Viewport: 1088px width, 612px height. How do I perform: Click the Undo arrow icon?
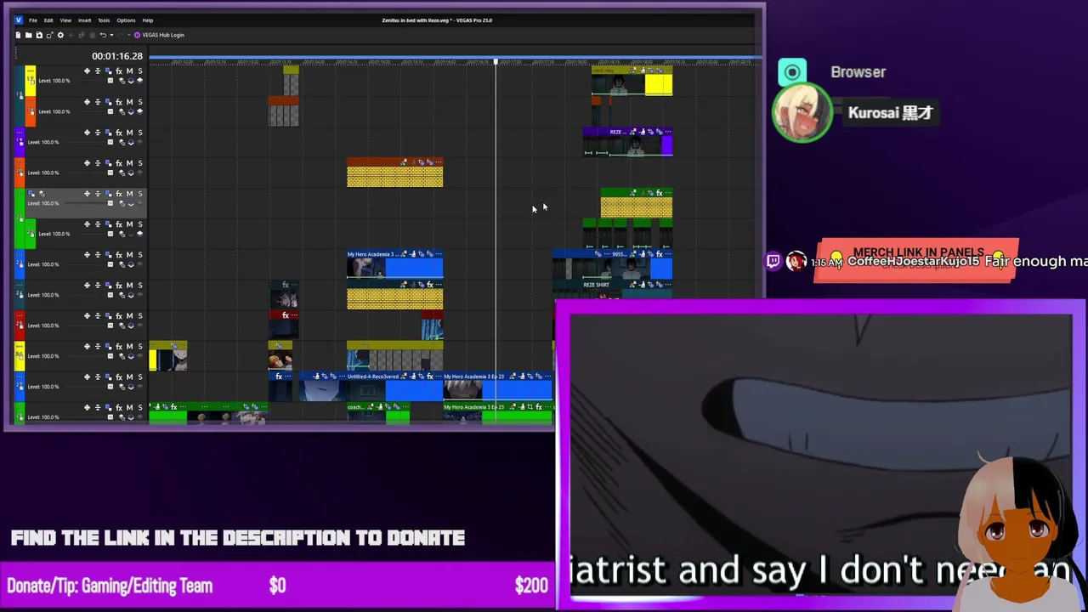click(103, 35)
